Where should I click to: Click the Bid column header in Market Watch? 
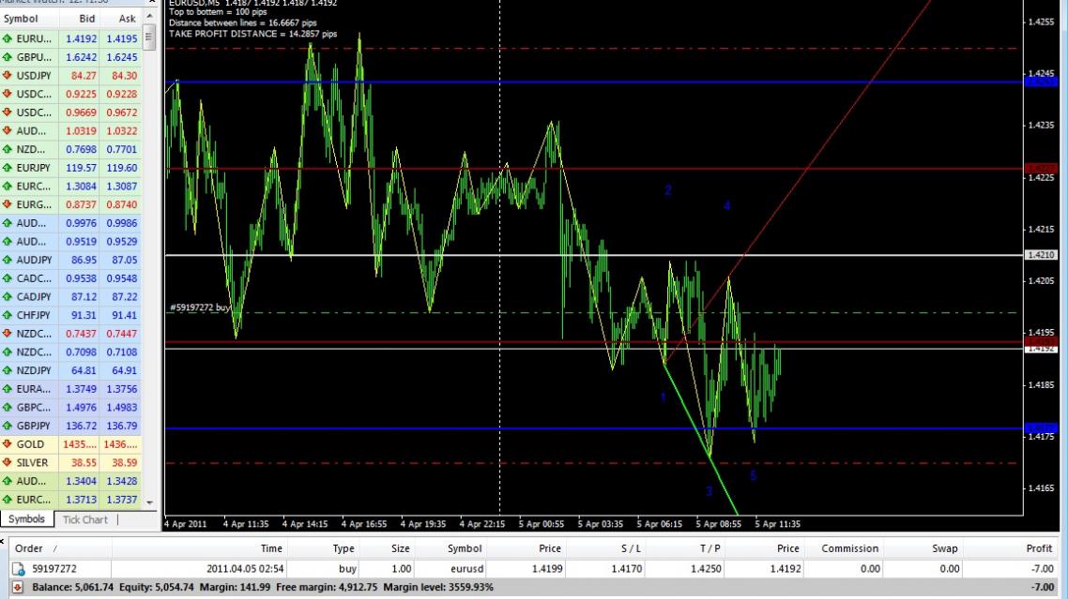tap(86, 19)
